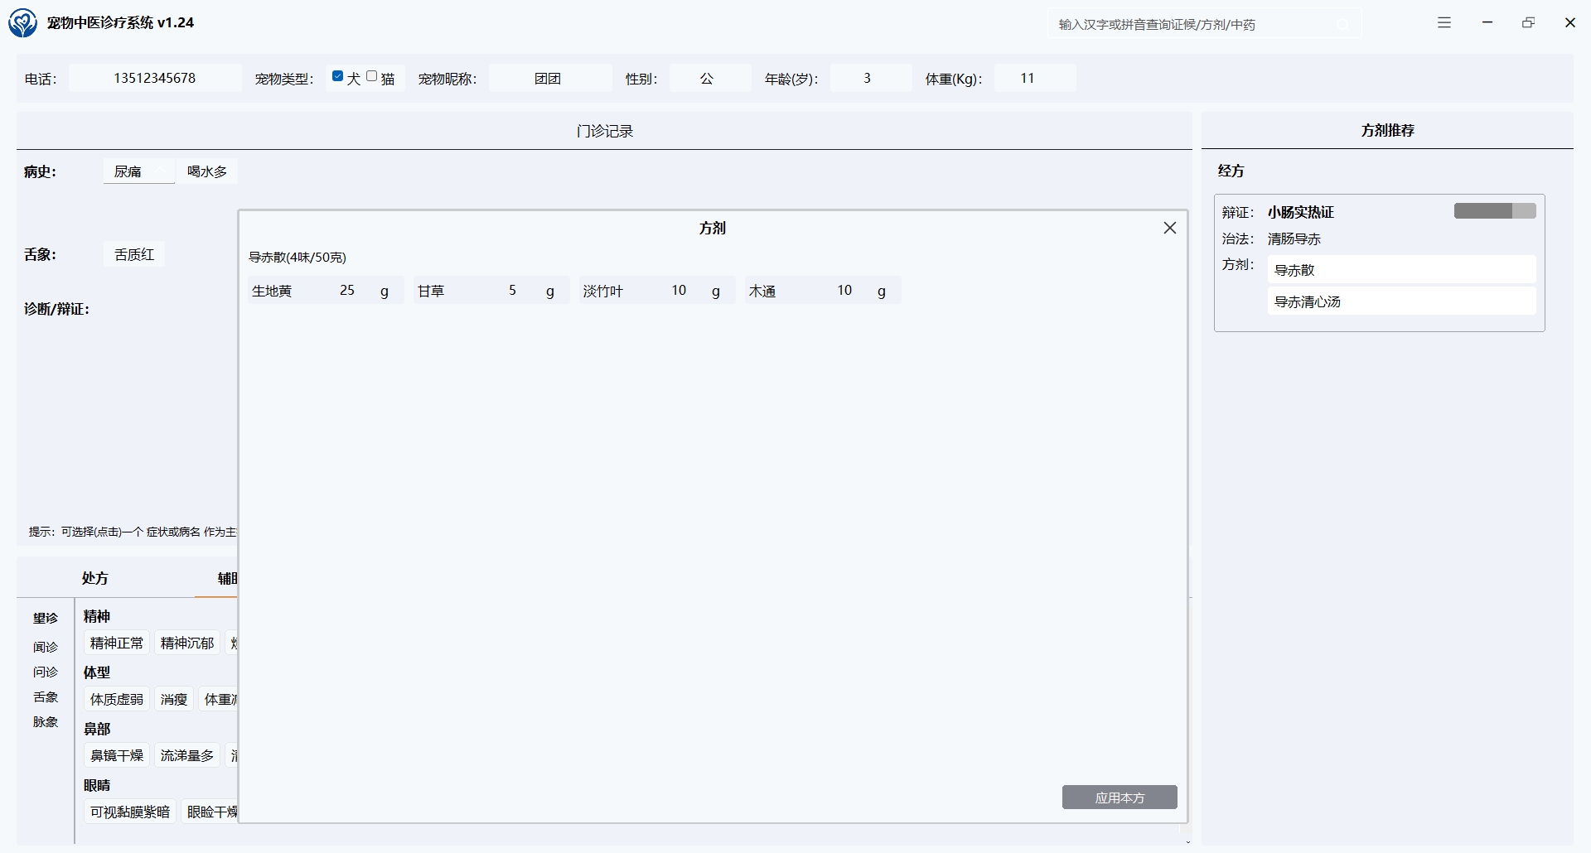This screenshot has width=1591, height=853.
Task: Click the syndrome/formula search input field
Action: [1193, 25]
